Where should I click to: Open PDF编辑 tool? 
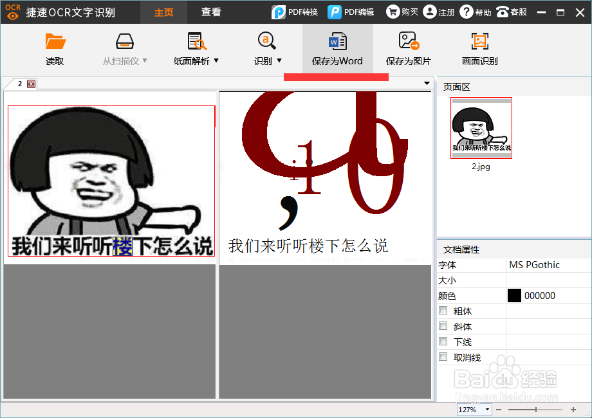(x=351, y=12)
